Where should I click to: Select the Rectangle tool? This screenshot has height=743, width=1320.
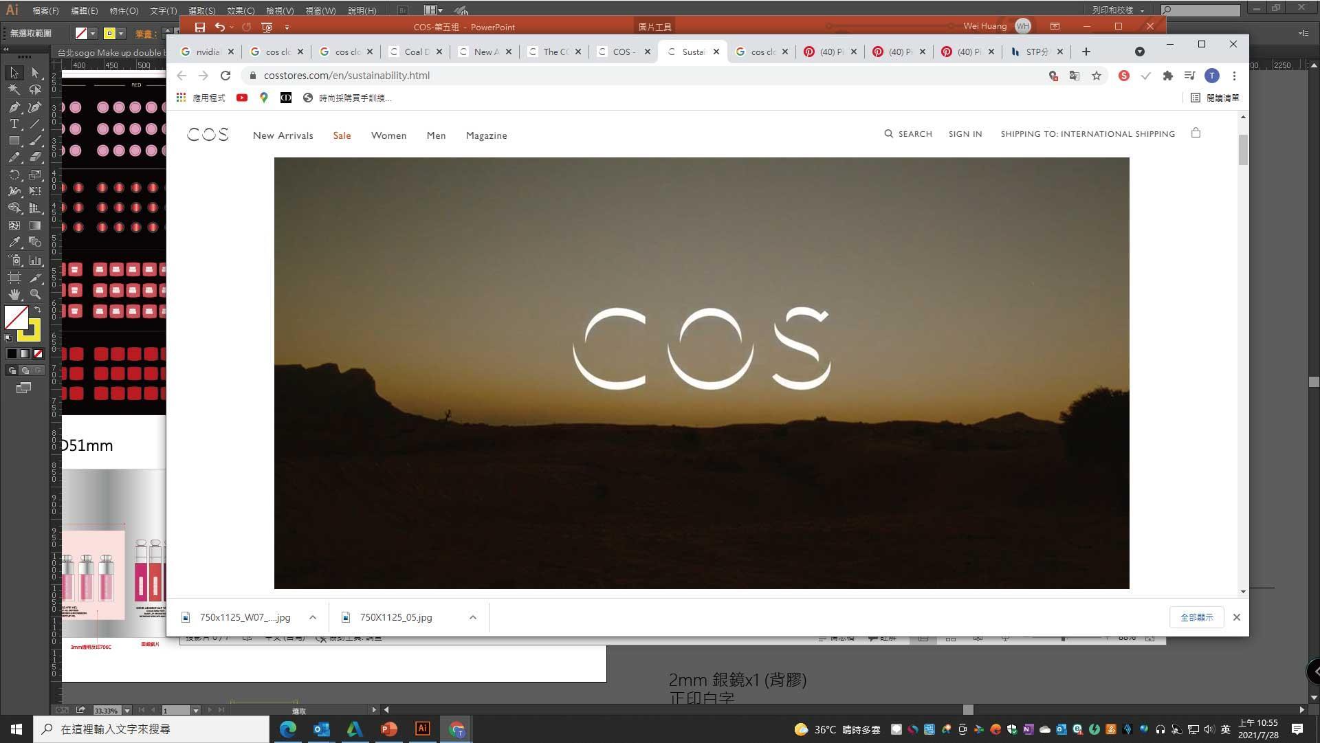coord(14,140)
